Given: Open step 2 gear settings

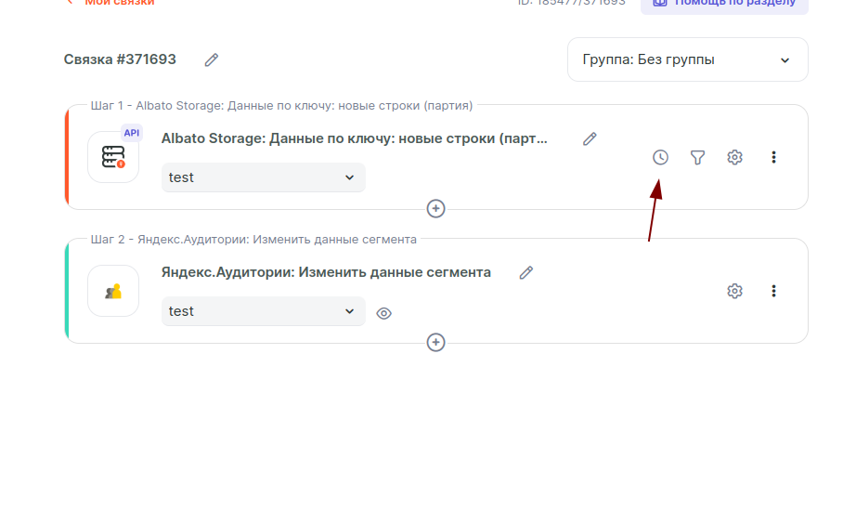Looking at the screenshot, I should click(734, 291).
